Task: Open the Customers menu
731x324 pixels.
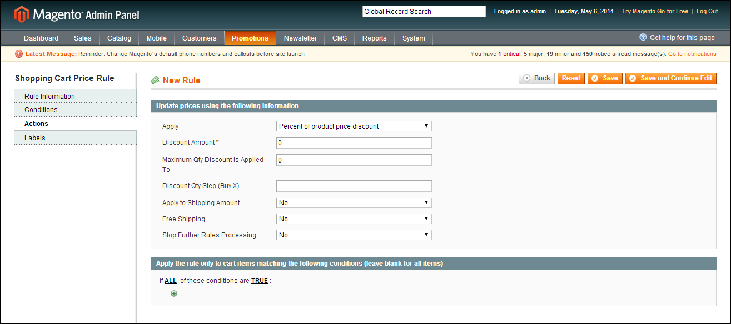Action: pyautogui.click(x=200, y=38)
